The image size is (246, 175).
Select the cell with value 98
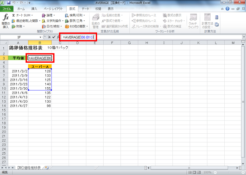coord(40,106)
